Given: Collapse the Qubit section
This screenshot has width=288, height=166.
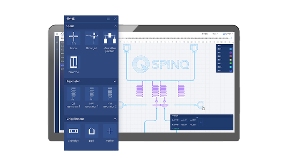Looking at the screenshot, I should pyautogui.click(x=115, y=26).
